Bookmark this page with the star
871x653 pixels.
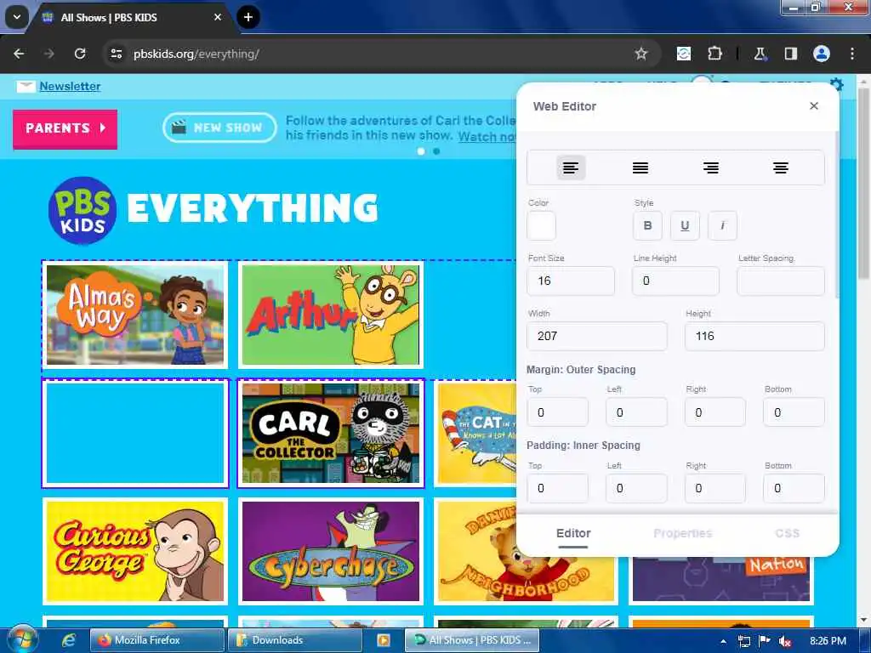(x=641, y=54)
